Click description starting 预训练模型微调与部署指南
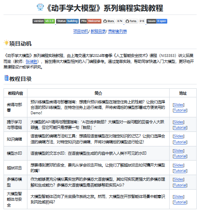199x210 pixels. tap(98, 107)
